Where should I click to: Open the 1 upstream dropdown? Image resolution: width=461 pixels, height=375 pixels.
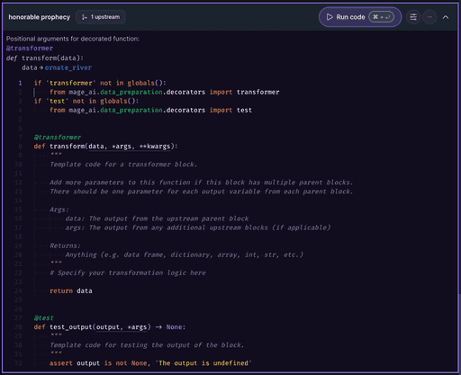point(101,17)
